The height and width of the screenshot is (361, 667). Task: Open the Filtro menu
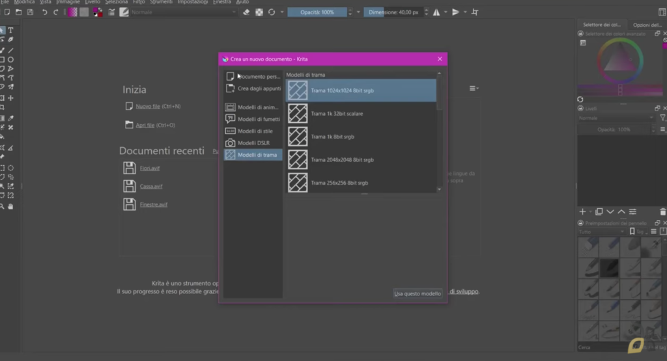coord(139,2)
